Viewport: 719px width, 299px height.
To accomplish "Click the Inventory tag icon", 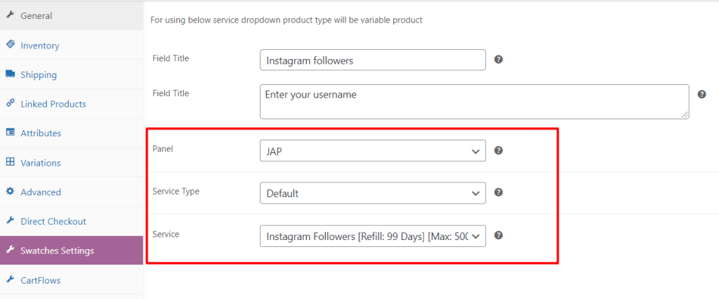I will tap(11, 45).
